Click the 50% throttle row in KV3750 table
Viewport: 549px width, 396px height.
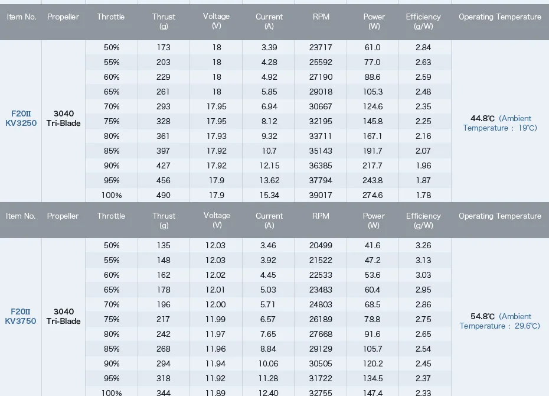pyautogui.click(x=268, y=245)
